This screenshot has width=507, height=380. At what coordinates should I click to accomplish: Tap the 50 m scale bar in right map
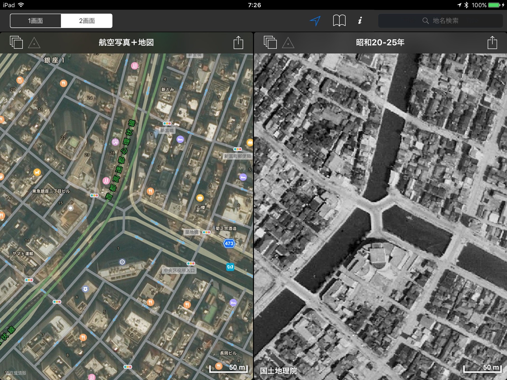coord(482,368)
